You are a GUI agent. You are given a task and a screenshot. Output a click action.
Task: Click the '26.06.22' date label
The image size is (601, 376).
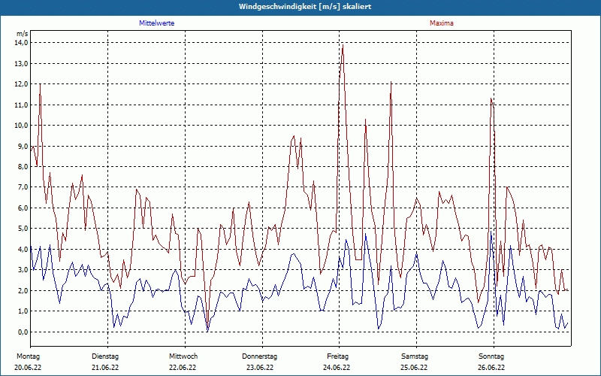(491, 368)
